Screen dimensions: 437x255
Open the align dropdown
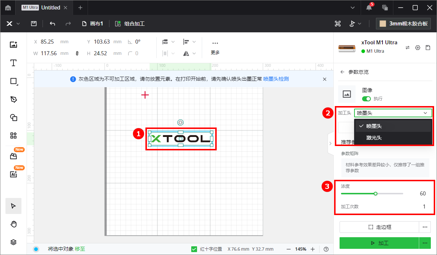pyautogui.click(x=189, y=42)
